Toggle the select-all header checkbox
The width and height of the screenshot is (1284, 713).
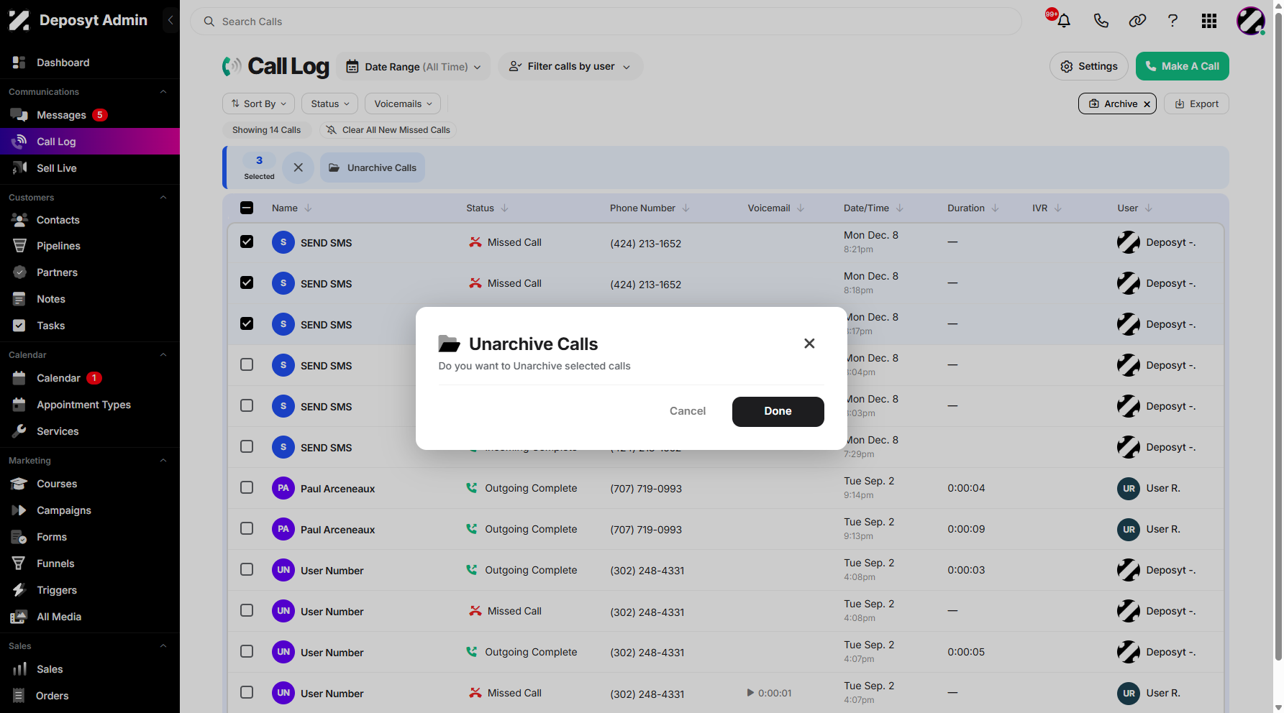click(247, 208)
